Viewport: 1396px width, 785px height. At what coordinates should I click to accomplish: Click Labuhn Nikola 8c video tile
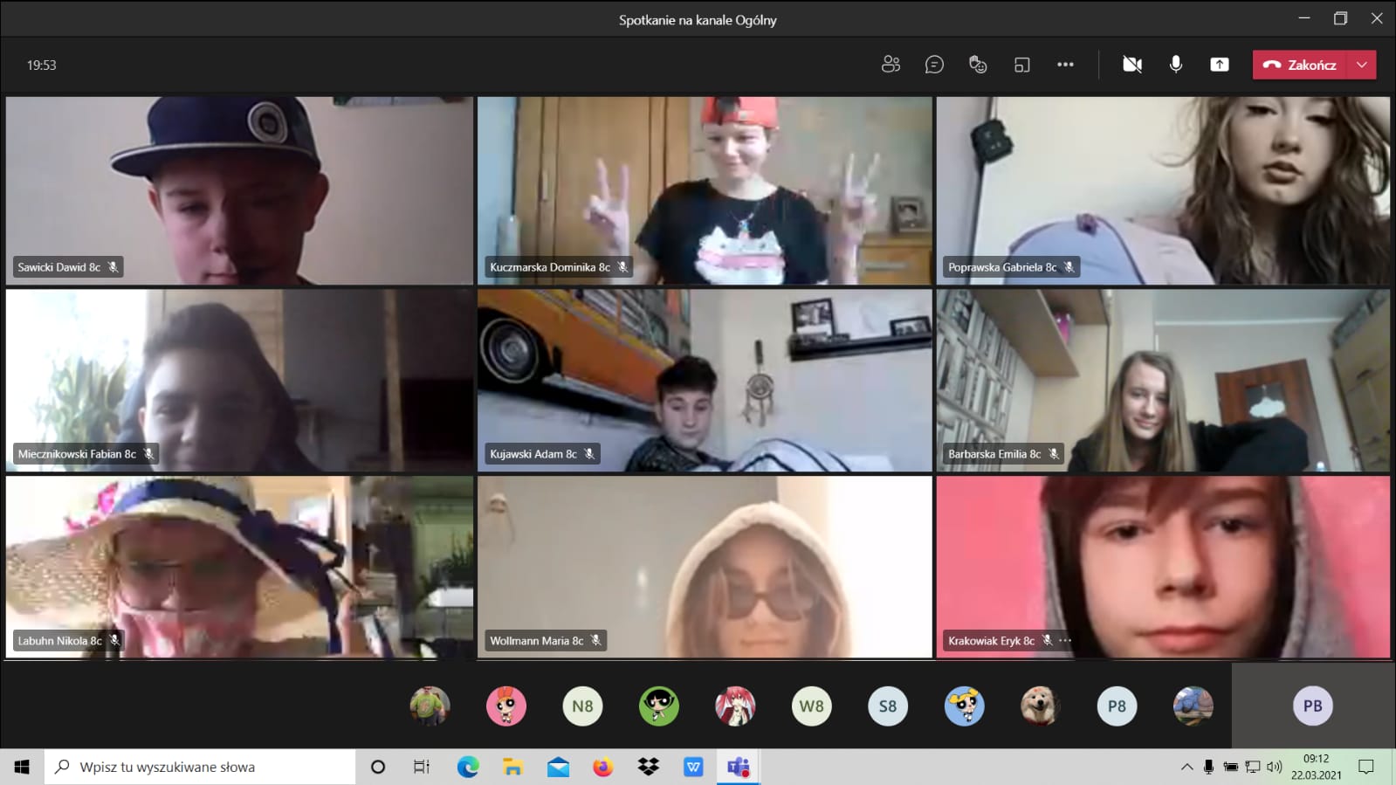[x=239, y=567]
